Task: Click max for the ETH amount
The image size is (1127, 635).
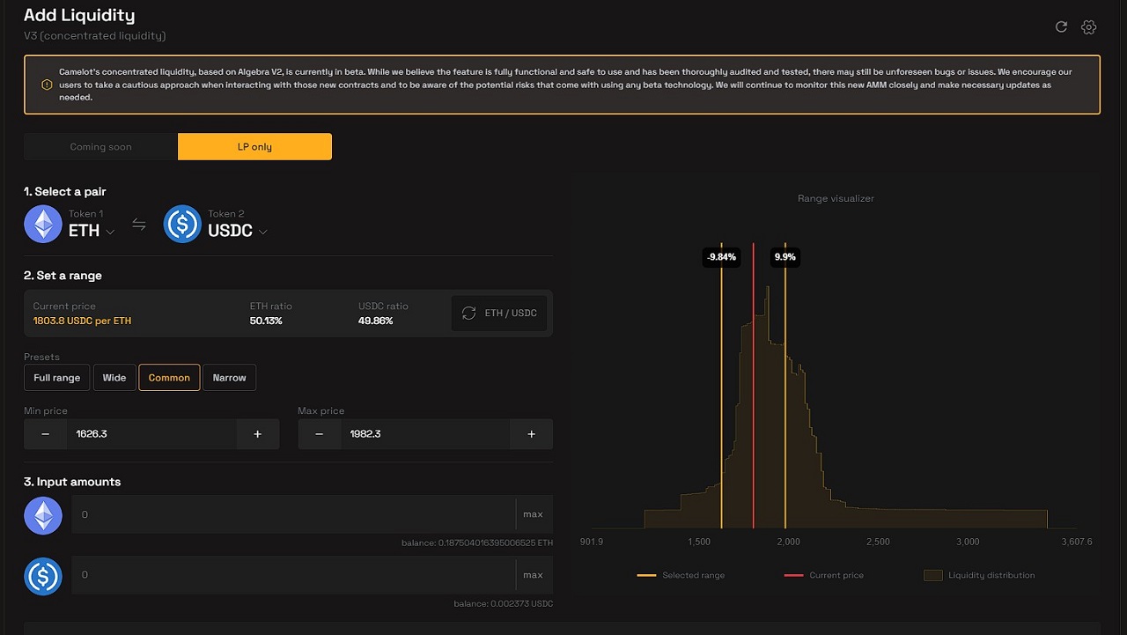Action: point(533,514)
